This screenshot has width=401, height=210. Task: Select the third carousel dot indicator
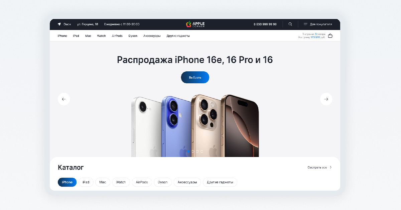point(197,151)
